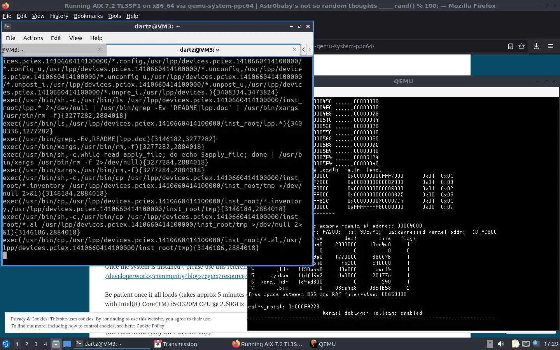Switch to workspace 1

pyautogui.click(x=17, y=344)
